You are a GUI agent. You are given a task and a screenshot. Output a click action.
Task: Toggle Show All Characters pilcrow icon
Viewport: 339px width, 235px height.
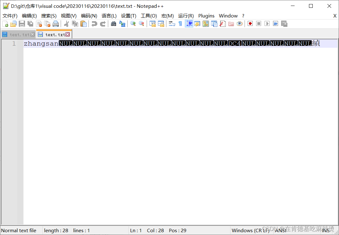click(x=180, y=23)
